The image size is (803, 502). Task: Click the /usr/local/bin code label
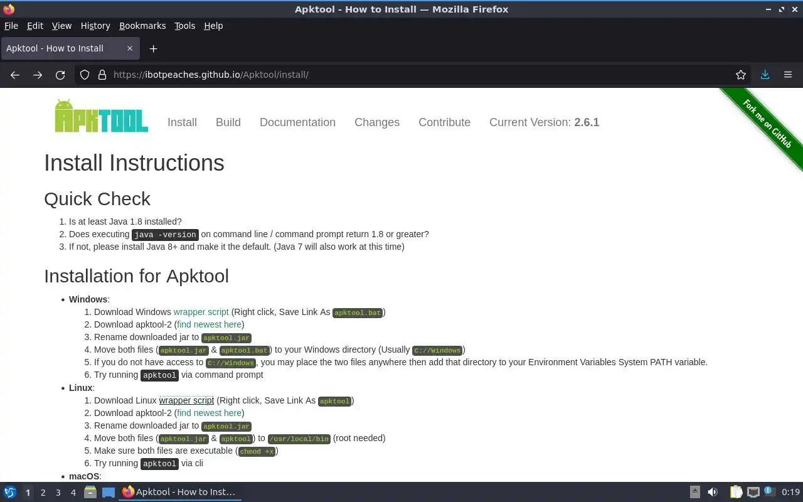tap(299, 439)
